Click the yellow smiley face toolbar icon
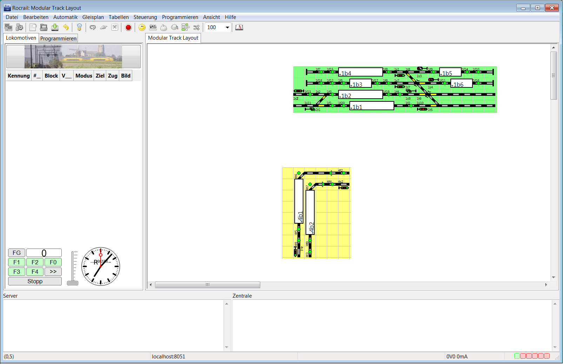The image size is (563, 364). pyautogui.click(x=142, y=27)
